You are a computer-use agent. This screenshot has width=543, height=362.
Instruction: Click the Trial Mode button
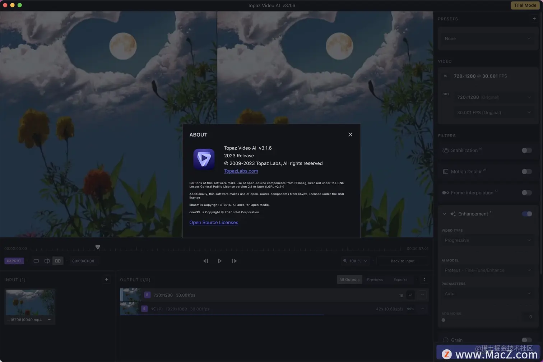525,5
